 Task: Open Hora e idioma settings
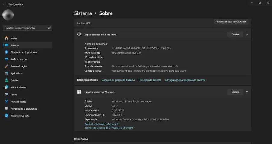28,88
